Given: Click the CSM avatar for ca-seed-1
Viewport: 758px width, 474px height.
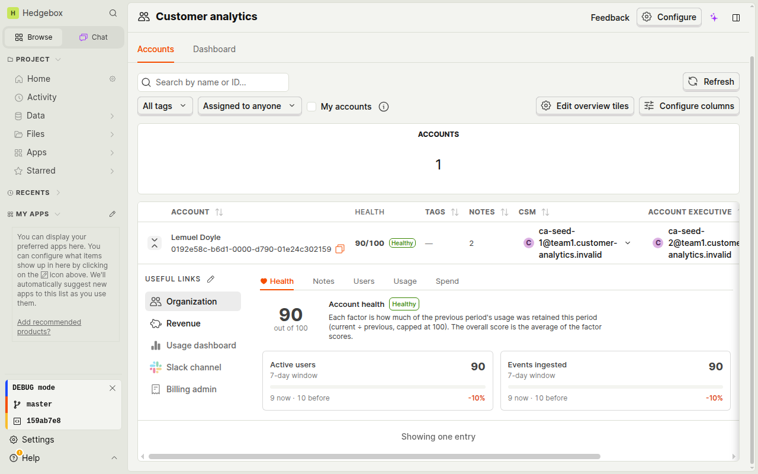Looking at the screenshot, I should click(x=529, y=243).
